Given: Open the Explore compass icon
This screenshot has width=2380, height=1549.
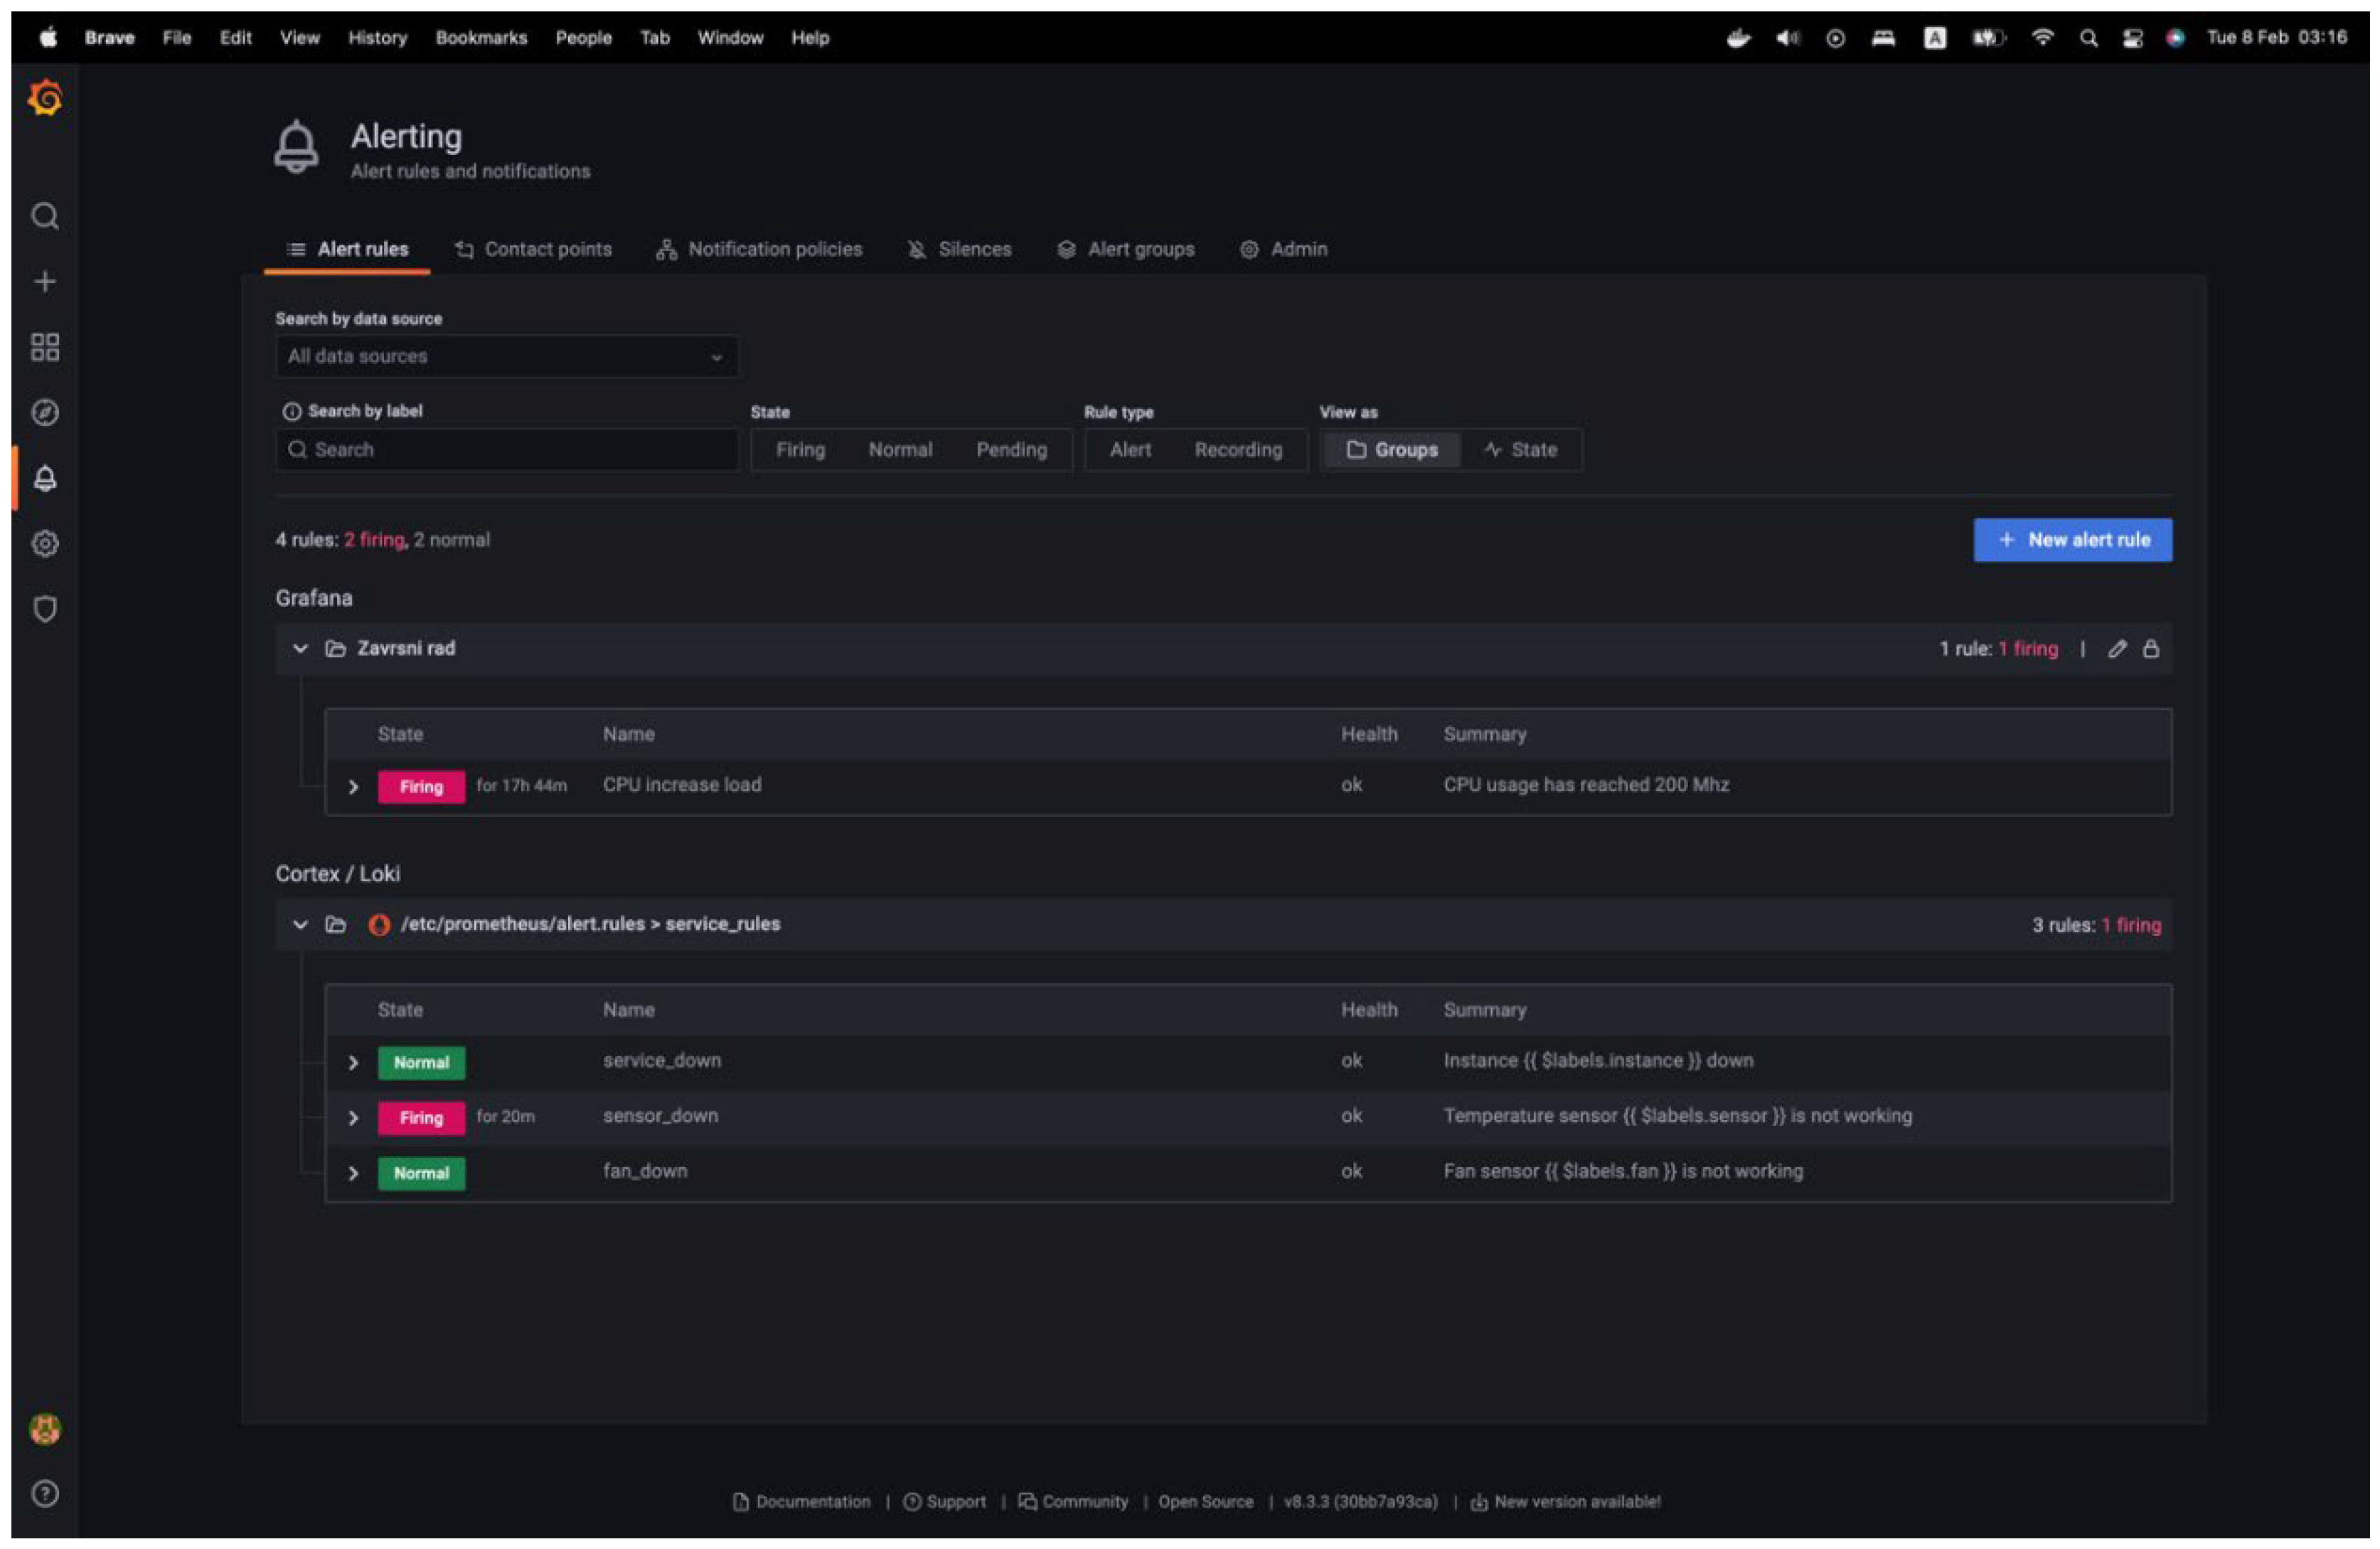Looking at the screenshot, I should [x=45, y=413].
